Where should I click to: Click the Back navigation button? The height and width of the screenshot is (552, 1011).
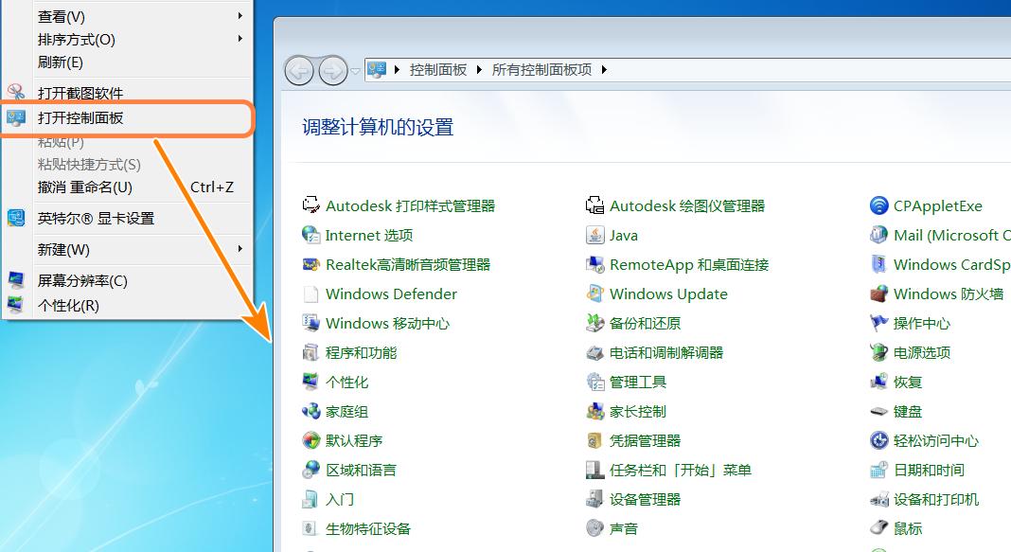pyautogui.click(x=299, y=70)
